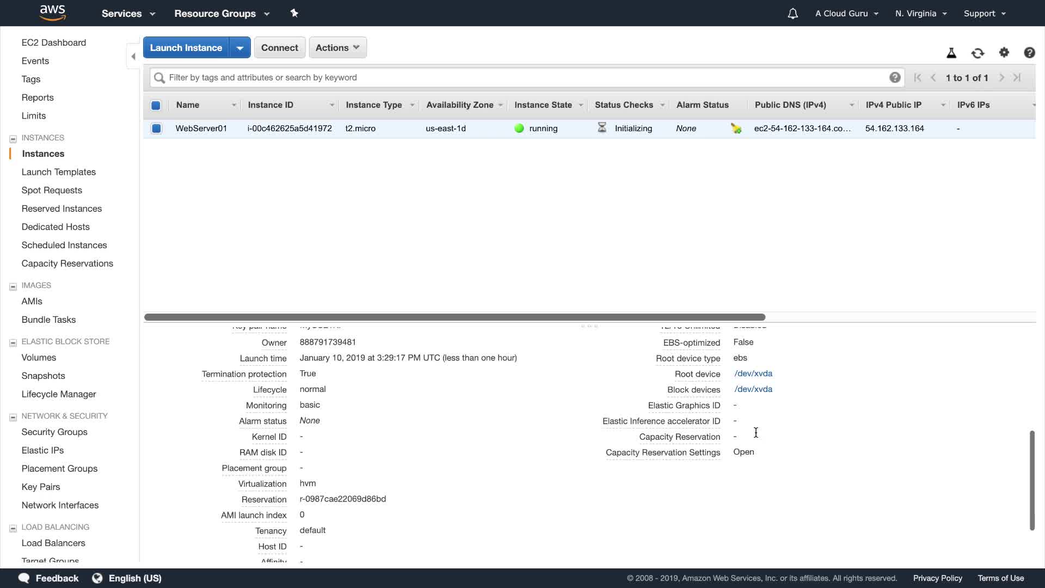Open the Actions dropdown menu
The height and width of the screenshot is (588, 1045).
point(337,48)
